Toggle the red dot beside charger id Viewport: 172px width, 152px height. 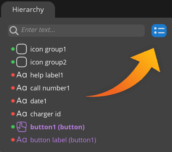(x=13, y=114)
